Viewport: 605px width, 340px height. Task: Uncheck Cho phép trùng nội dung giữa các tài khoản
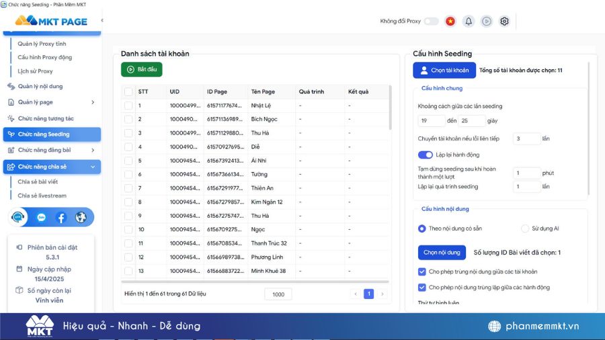tap(421, 271)
